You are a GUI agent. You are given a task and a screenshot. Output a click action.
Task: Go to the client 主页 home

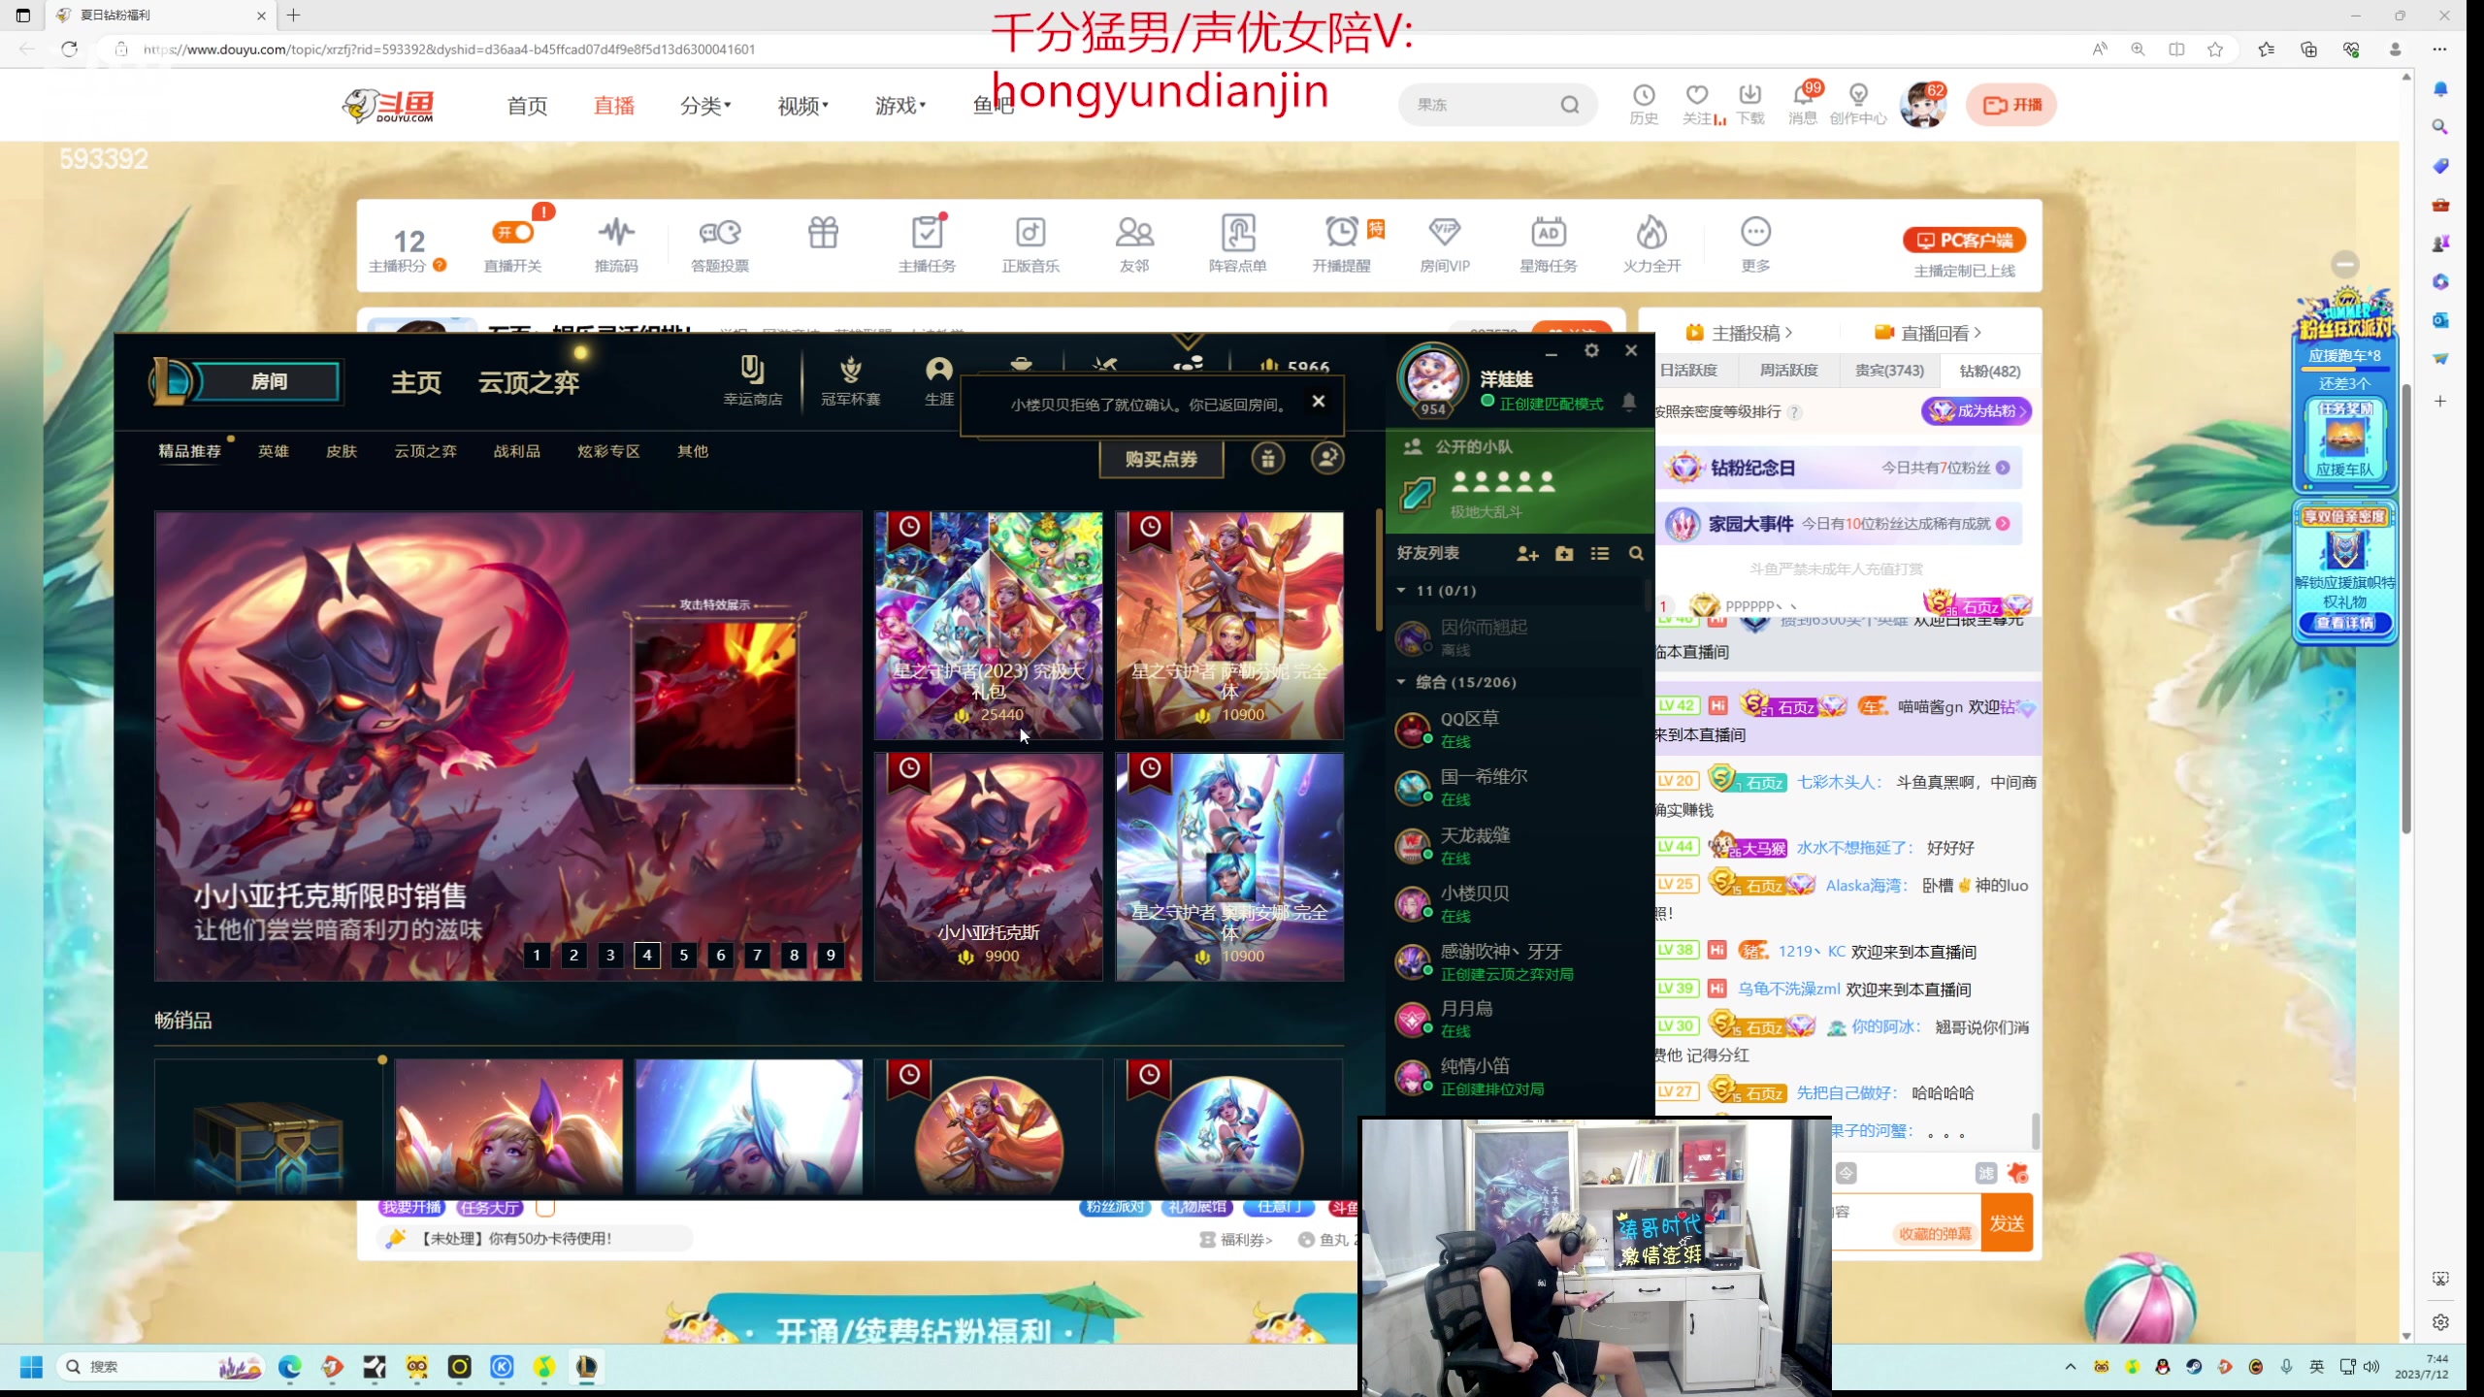[416, 382]
